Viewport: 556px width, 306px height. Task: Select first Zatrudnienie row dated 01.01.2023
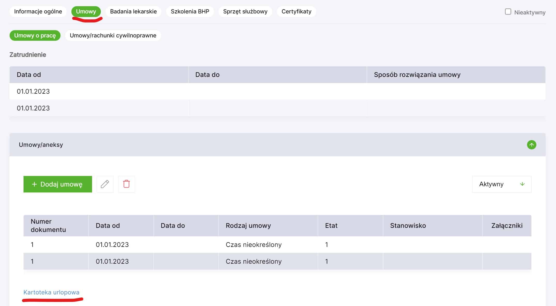277,91
